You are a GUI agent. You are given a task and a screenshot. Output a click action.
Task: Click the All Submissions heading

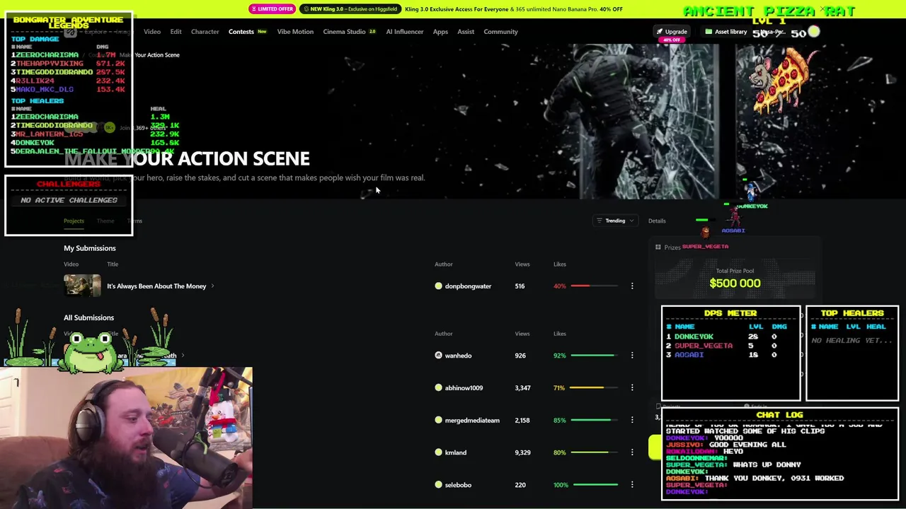88,317
